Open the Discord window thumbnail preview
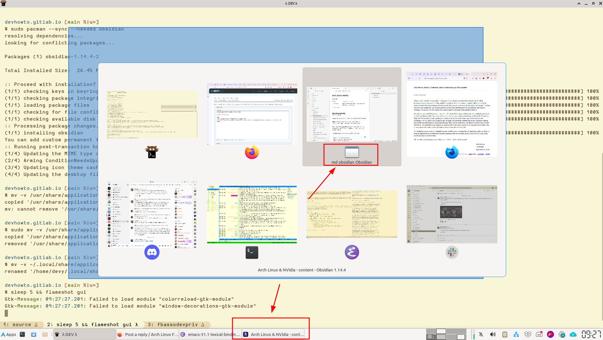The width and height of the screenshot is (603, 340). (x=152, y=214)
